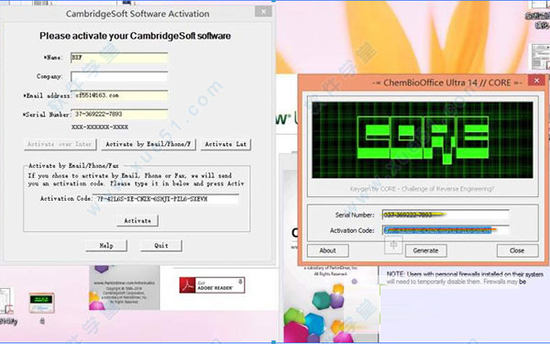Screen dimensions: 550x344
Task: Click Activate over Internet button
Action: pos(60,144)
